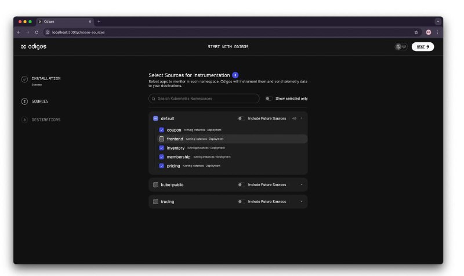This screenshot has height=276, width=464.
Task: Enable Include Future Sources for kube-public
Action: point(241,184)
